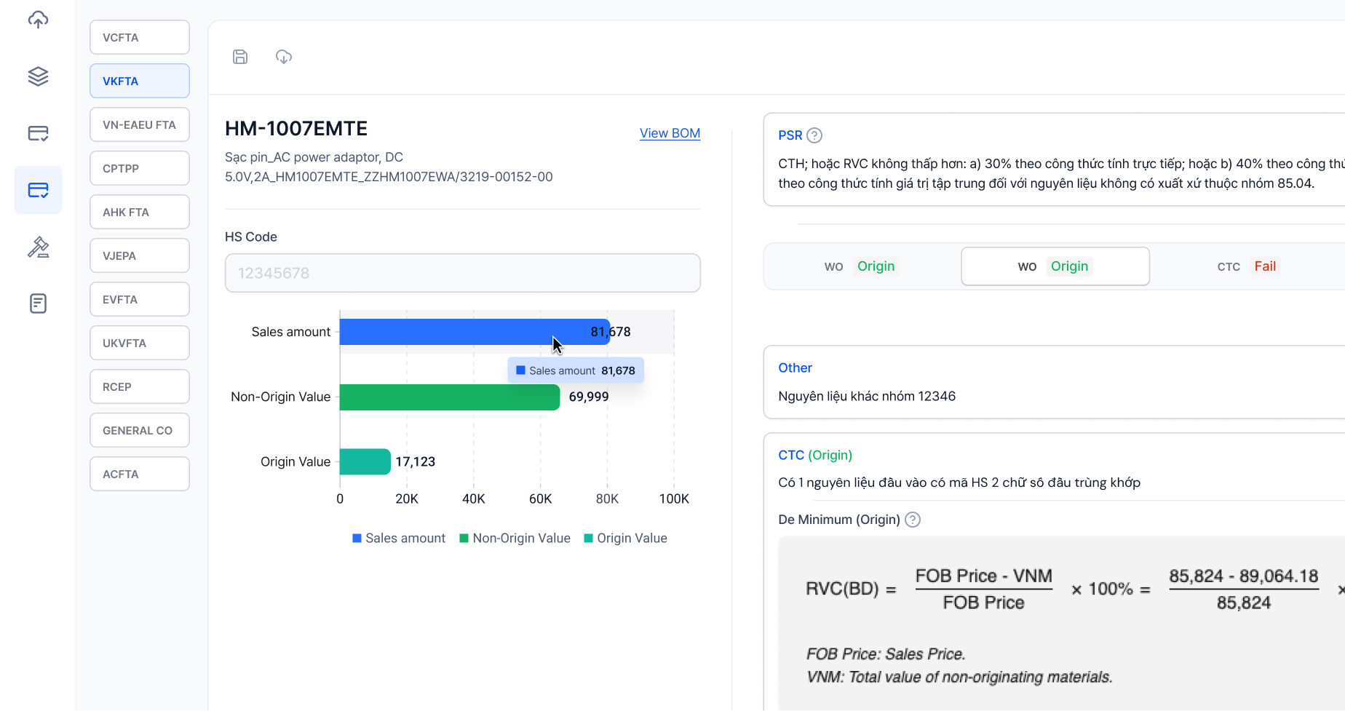Open the layers stack sidebar icon
The image size is (1345, 711).
click(38, 76)
